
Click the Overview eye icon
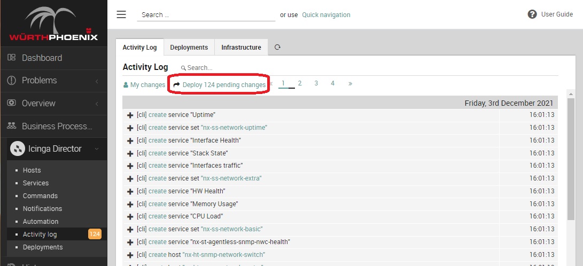(11, 103)
